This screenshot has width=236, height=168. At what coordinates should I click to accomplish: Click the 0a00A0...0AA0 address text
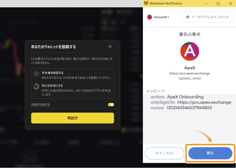190,78
